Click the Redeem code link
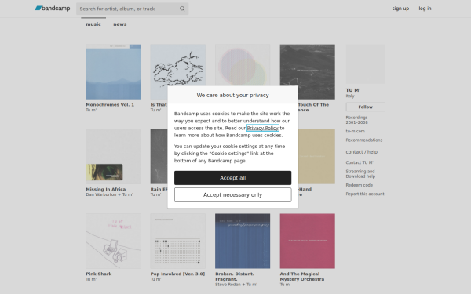The height and width of the screenshot is (294, 471). tap(359, 185)
